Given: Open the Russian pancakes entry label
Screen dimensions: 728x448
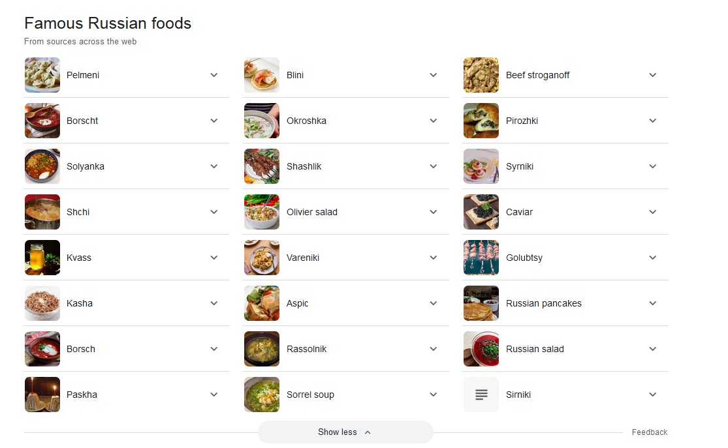Looking at the screenshot, I should click(x=543, y=303).
